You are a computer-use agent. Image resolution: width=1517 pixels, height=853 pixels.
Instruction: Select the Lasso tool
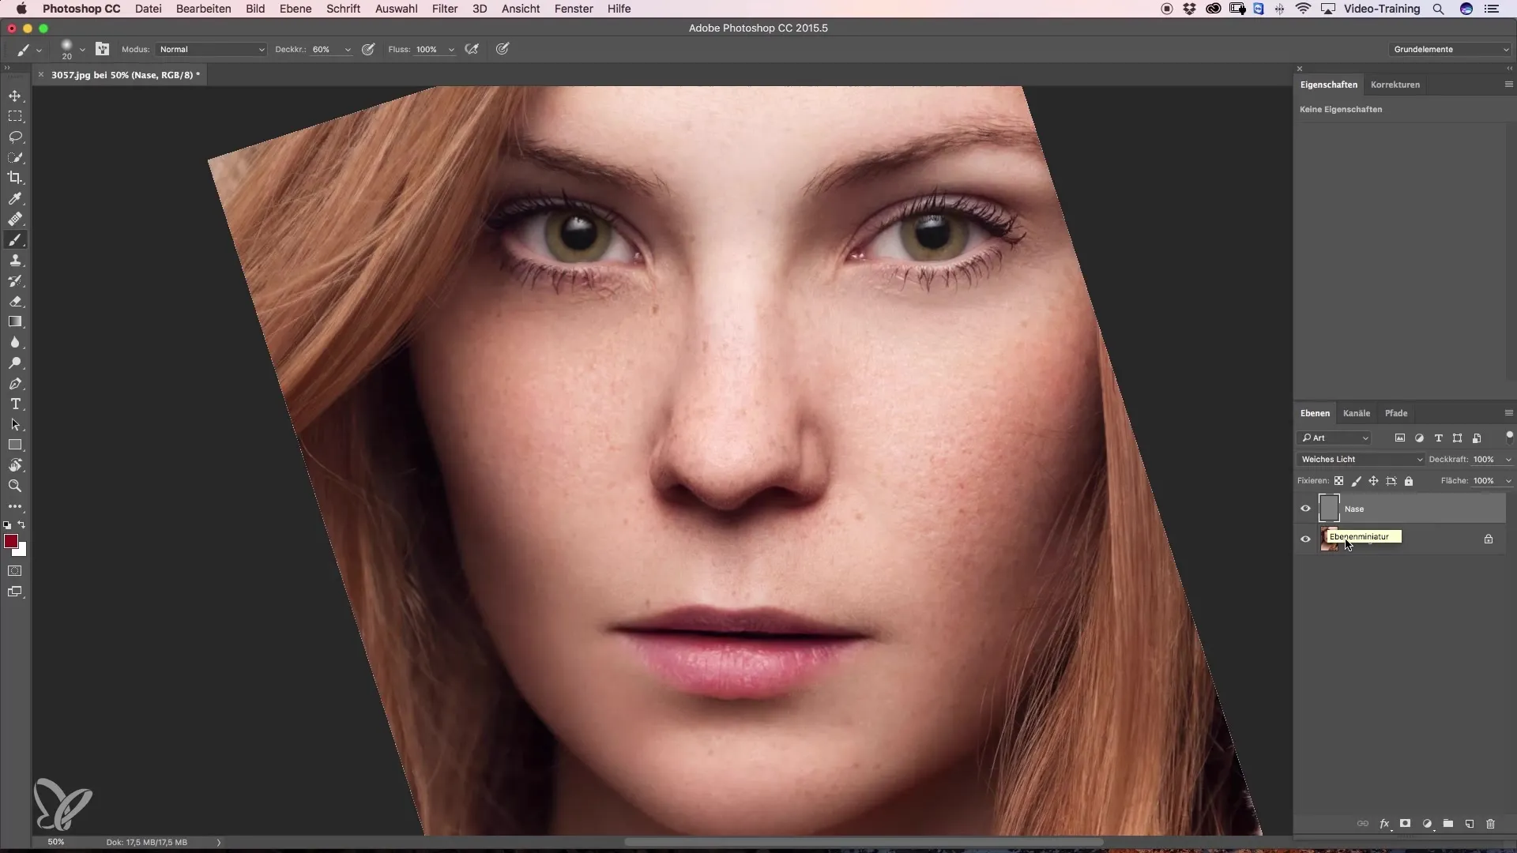[x=15, y=137]
